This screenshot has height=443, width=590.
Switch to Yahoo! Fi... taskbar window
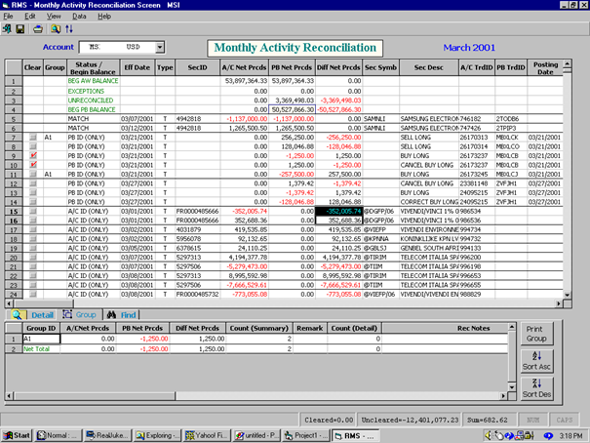[x=206, y=435]
